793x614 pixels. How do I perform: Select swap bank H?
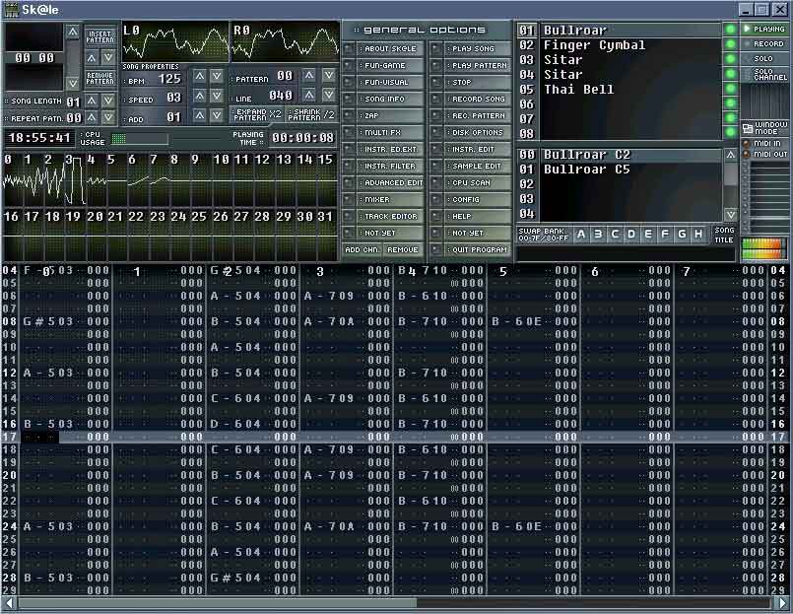[x=698, y=234]
